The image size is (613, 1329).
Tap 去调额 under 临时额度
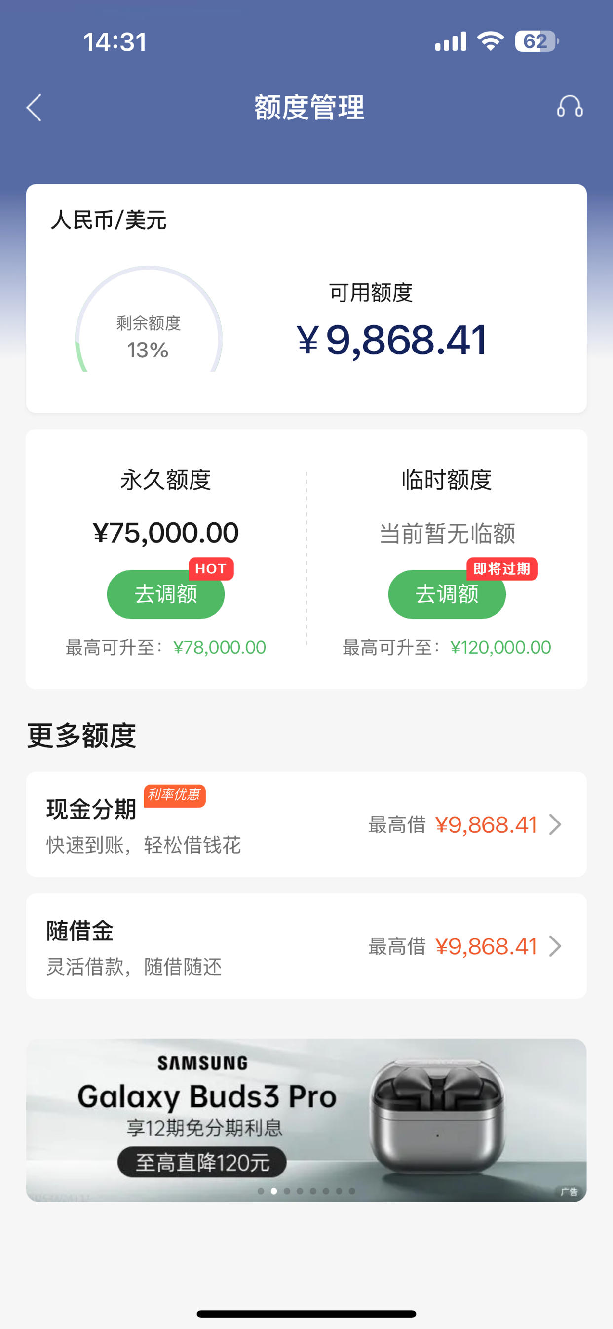point(447,594)
